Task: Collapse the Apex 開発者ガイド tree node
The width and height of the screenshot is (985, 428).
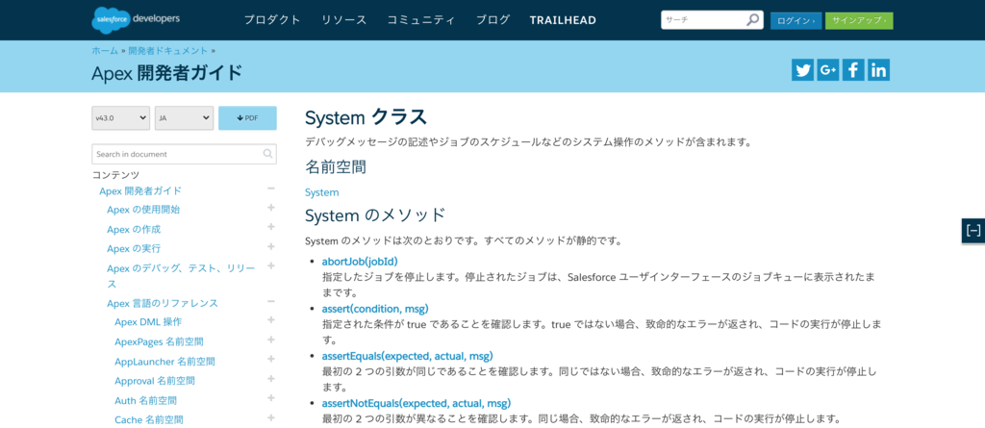Action: click(270, 189)
